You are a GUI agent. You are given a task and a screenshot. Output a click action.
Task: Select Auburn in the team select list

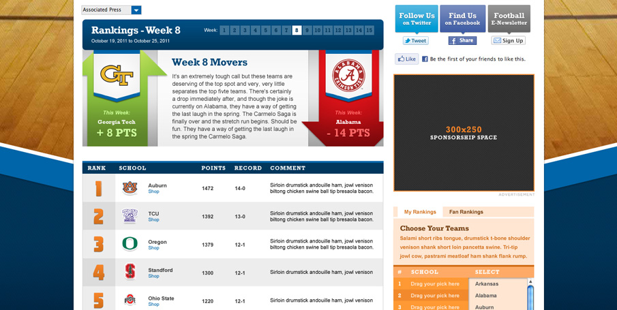484,307
